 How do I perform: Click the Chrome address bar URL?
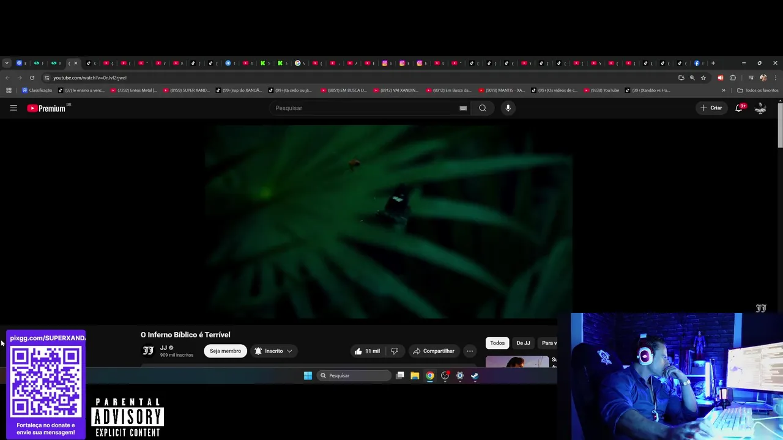pyautogui.click(x=90, y=78)
